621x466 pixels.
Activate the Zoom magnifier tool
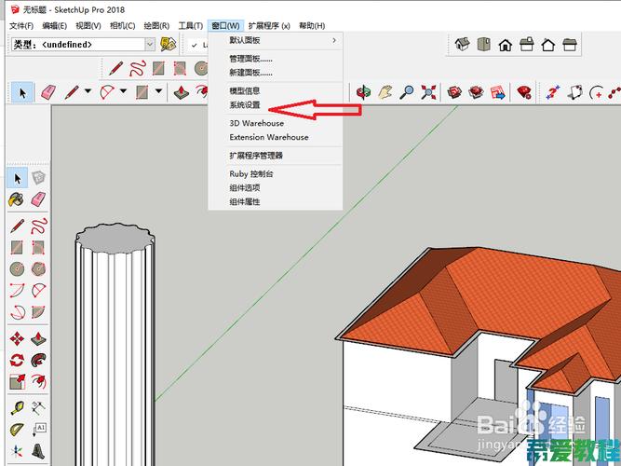coord(406,92)
